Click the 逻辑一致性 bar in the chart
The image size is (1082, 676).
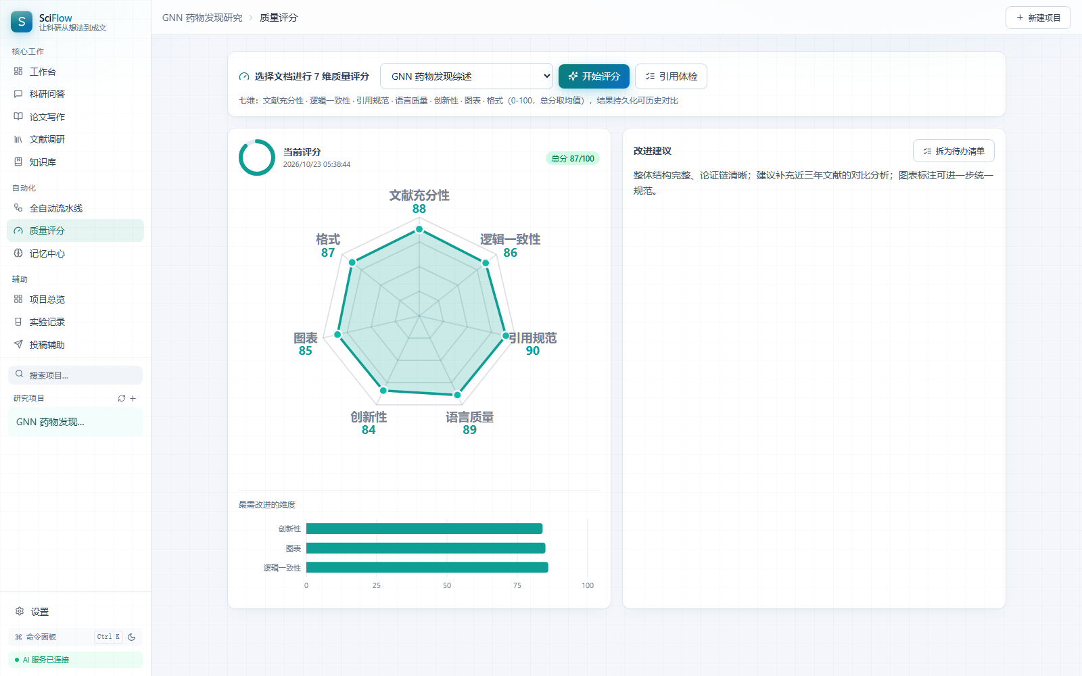click(427, 568)
